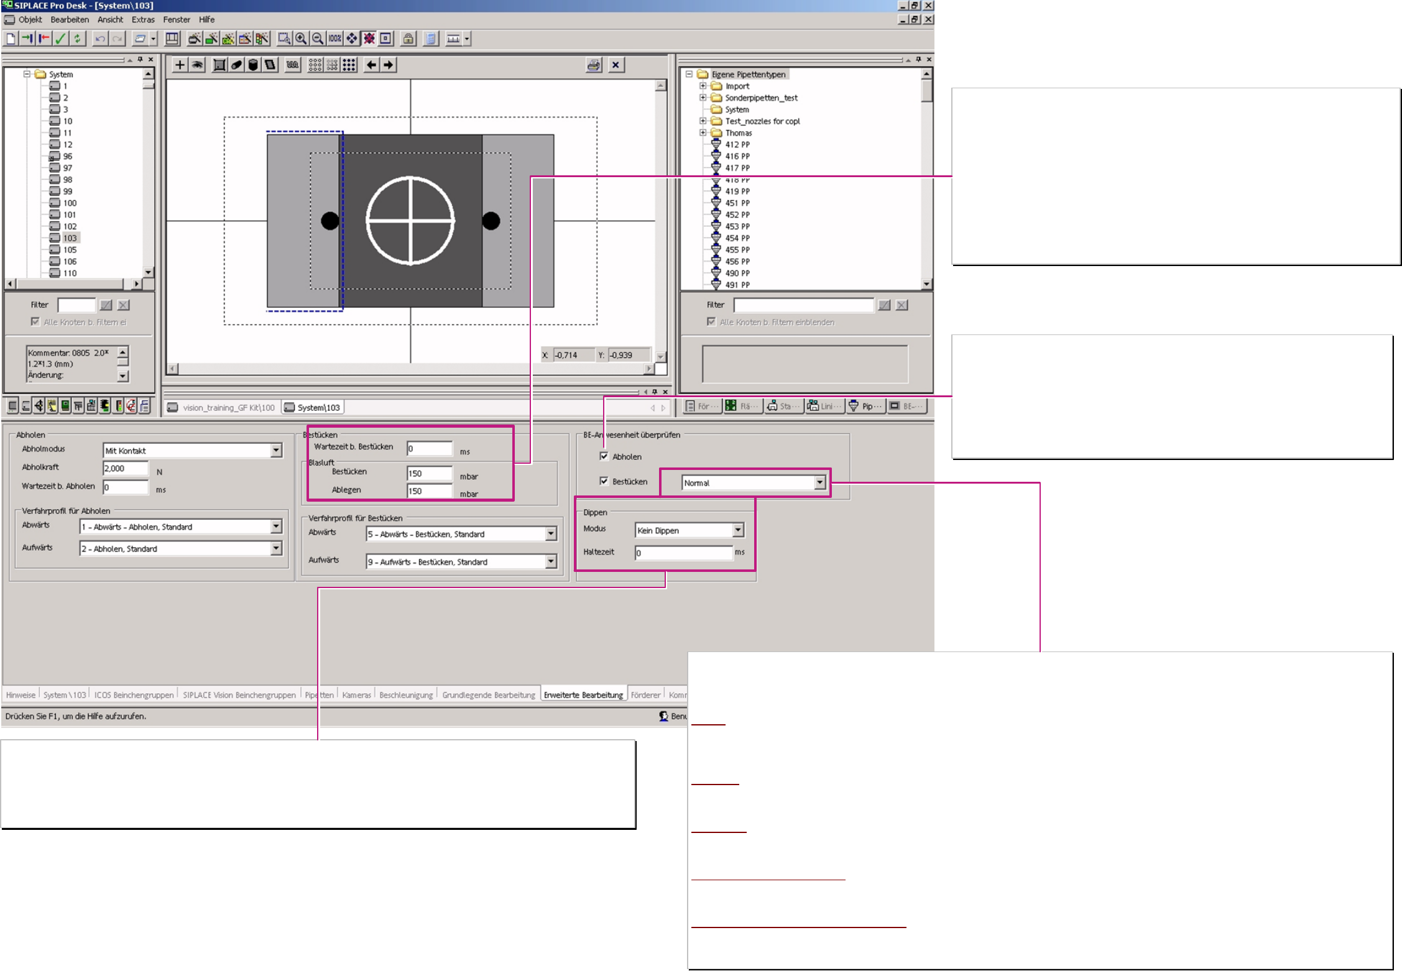Uncheck the Abholen presence check checkbox
The width and height of the screenshot is (1402, 971).
604,456
